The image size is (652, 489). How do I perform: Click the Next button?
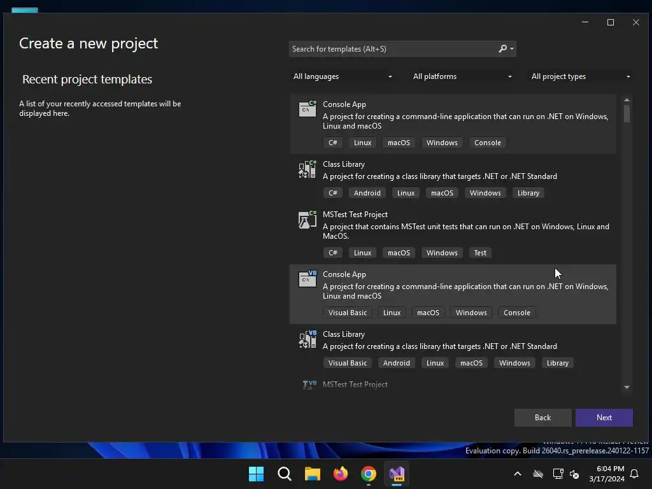pos(604,418)
